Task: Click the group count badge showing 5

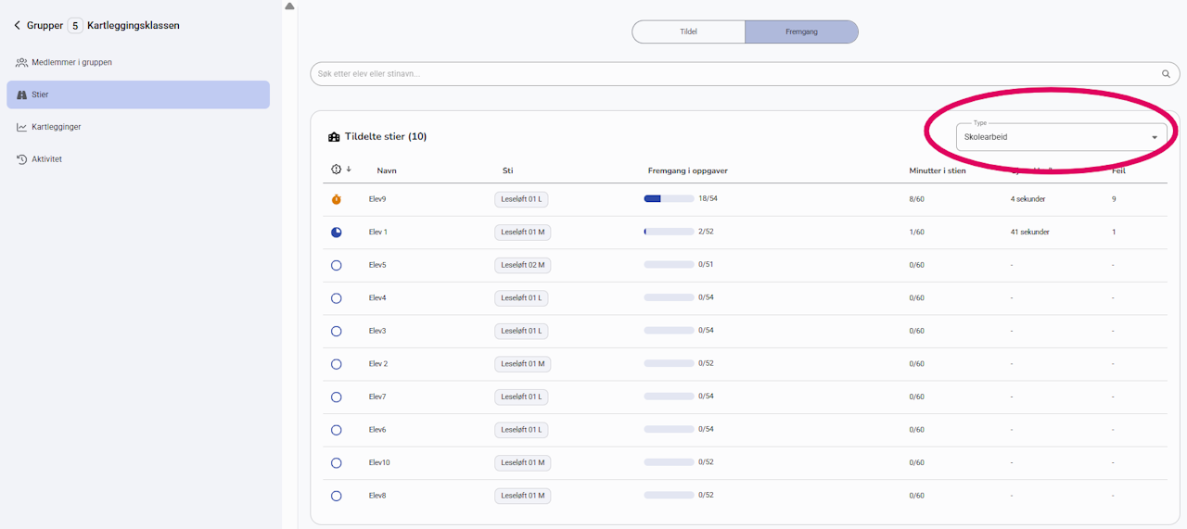Action: [x=75, y=26]
